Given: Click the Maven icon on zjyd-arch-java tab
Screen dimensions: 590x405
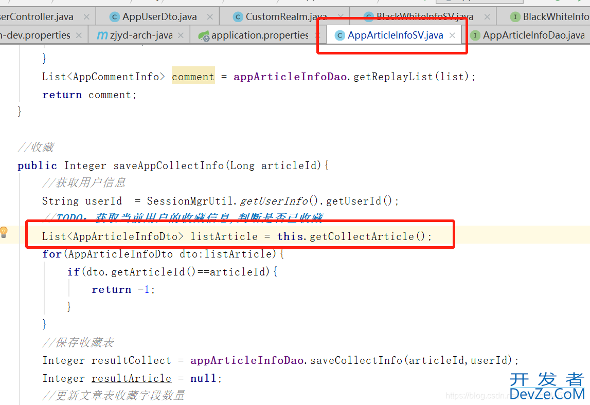Looking at the screenshot, I should click(102, 35).
